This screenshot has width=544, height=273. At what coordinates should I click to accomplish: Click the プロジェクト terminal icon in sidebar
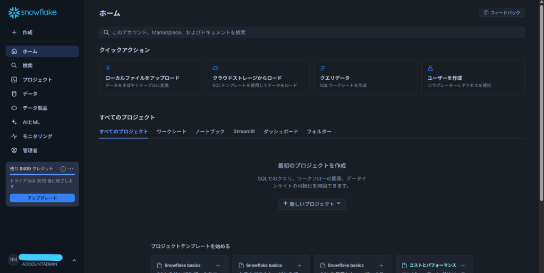[14, 80]
